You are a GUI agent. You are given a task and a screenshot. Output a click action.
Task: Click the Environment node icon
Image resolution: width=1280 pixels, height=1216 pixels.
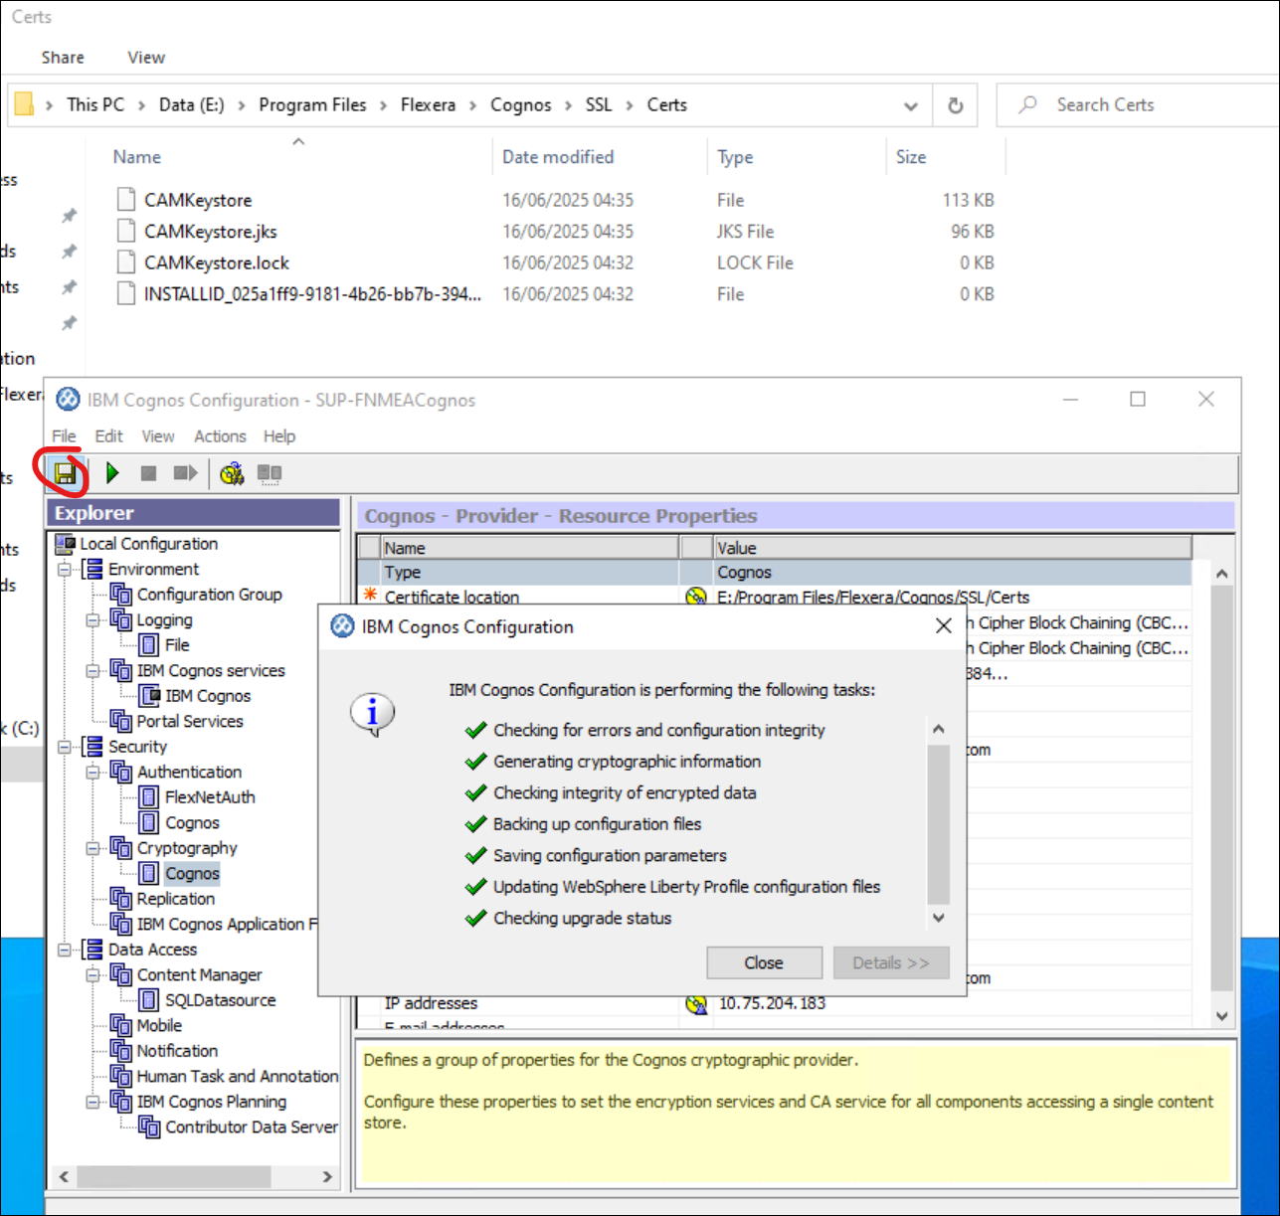point(92,569)
